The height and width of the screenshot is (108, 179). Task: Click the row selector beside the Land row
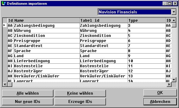[5, 56]
